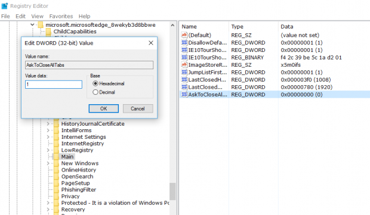Select the AskToCloseAl... DWORD value icon
370x215 pixels.
pos(184,95)
